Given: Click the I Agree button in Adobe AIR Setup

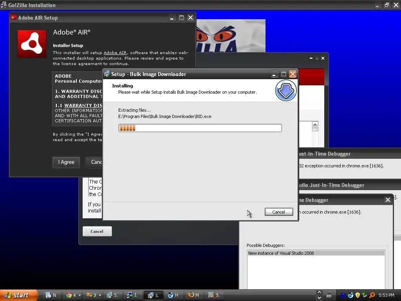Looking at the screenshot, I should click(x=66, y=162).
